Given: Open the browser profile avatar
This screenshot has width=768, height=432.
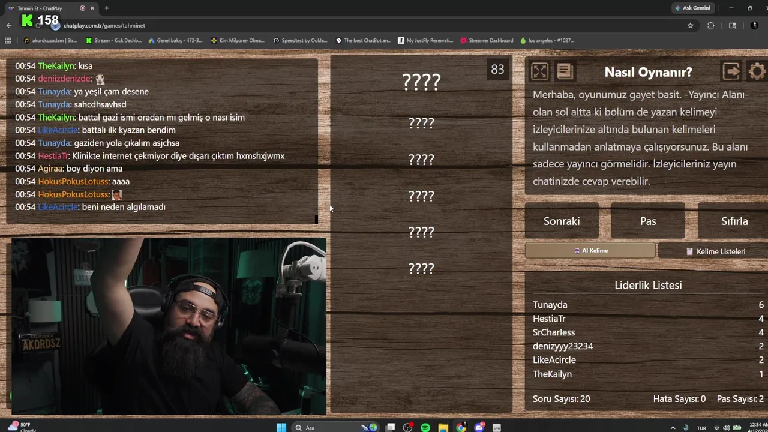Looking at the screenshot, I should [x=755, y=26].
